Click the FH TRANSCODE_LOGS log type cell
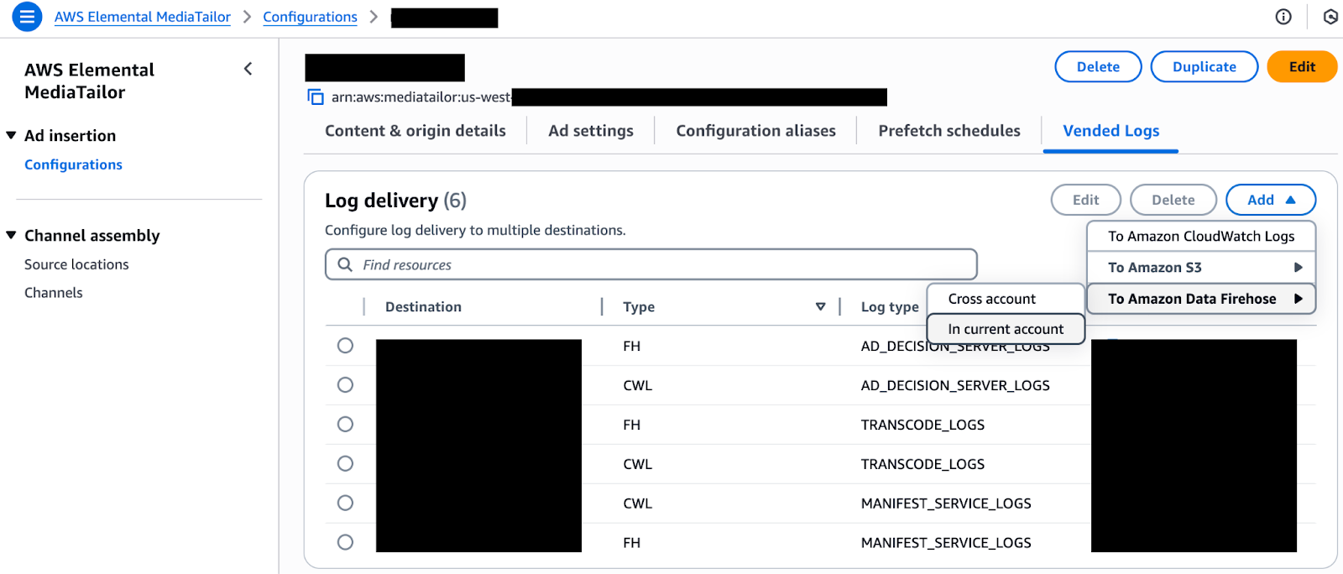This screenshot has height=574, width=1343. click(922, 425)
